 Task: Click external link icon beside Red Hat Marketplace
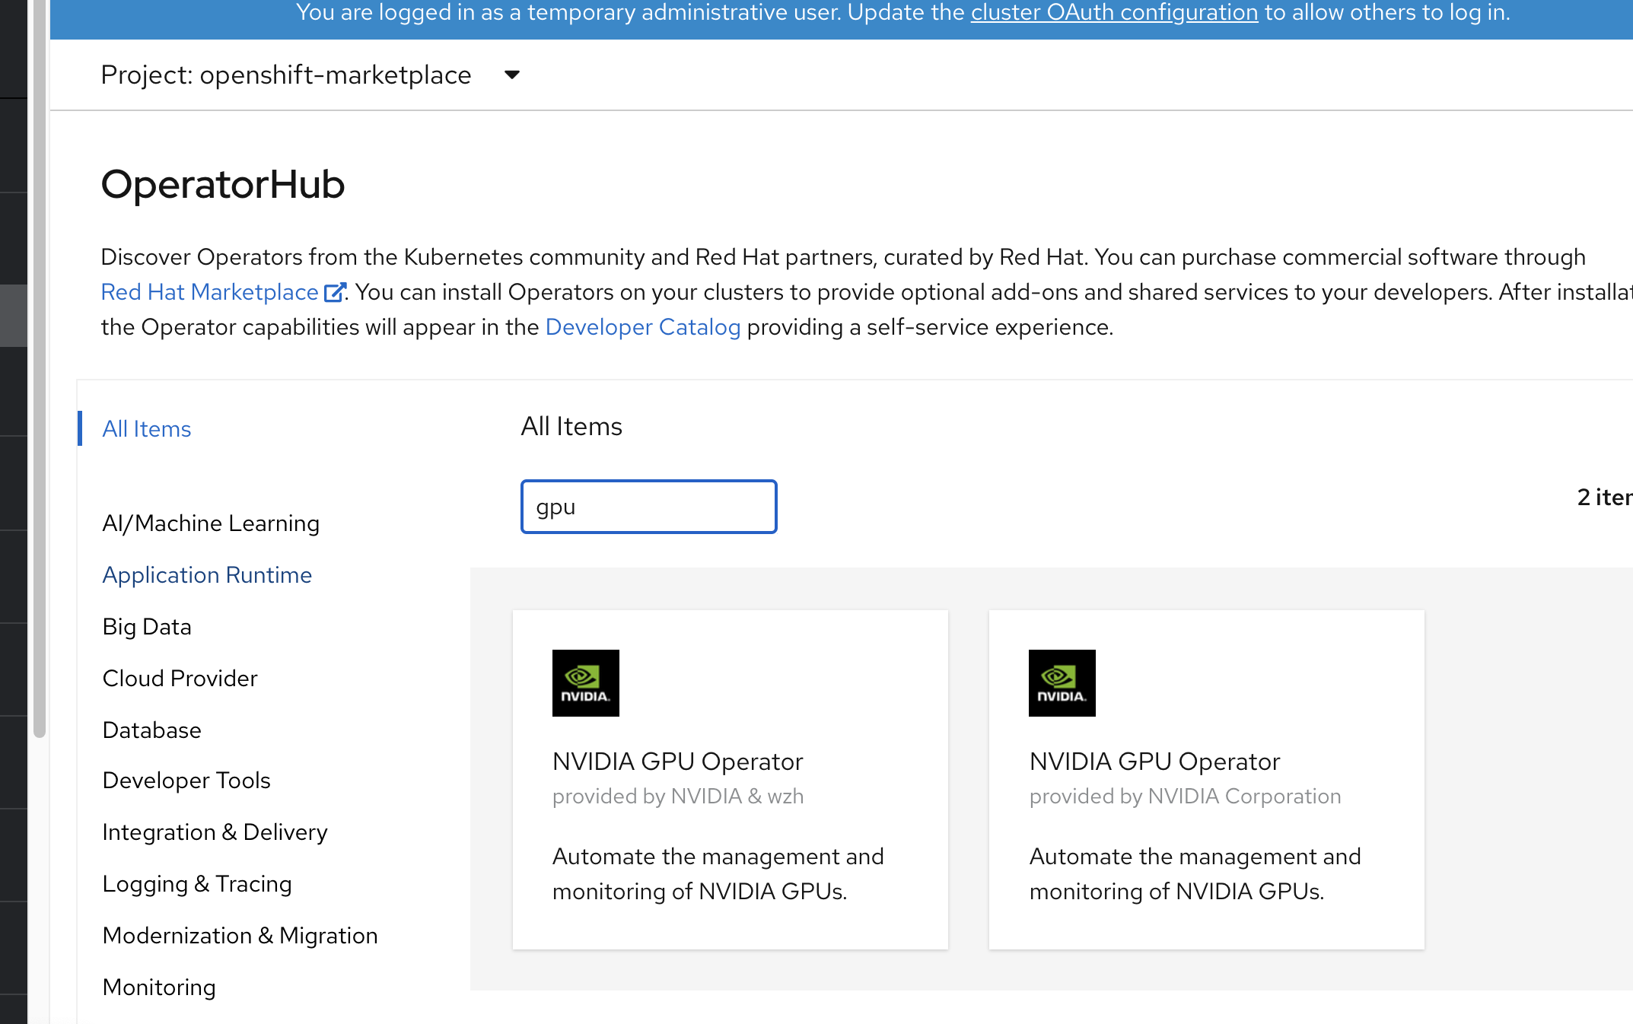point(334,293)
